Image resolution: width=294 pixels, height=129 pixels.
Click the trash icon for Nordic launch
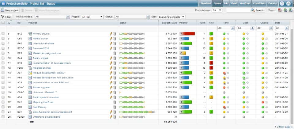tap(115, 39)
